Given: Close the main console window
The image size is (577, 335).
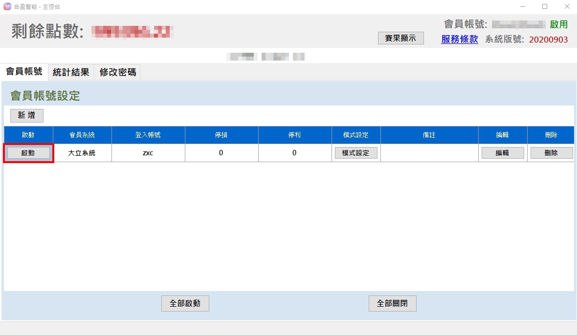Looking at the screenshot, I should pos(567,7).
